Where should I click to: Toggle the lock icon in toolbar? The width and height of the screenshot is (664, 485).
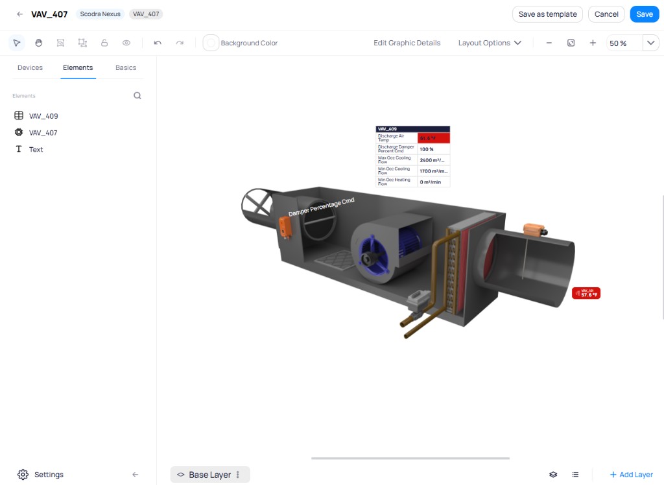coord(104,43)
